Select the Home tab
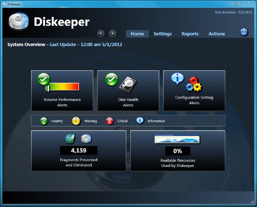 point(137,34)
